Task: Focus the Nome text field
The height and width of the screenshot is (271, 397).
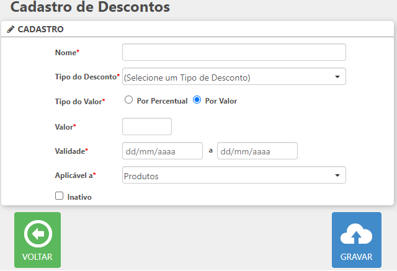Action: pos(234,52)
